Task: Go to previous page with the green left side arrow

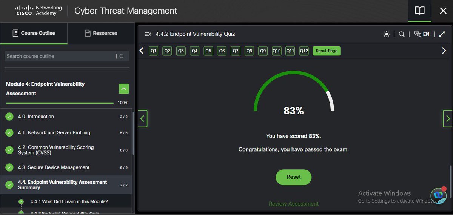Action: (x=143, y=118)
